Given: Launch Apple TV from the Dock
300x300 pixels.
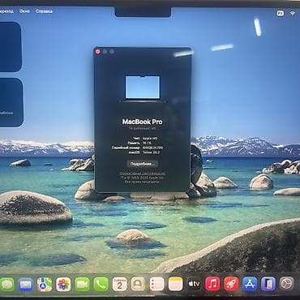Looking at the screenshot, I should 194,284.
